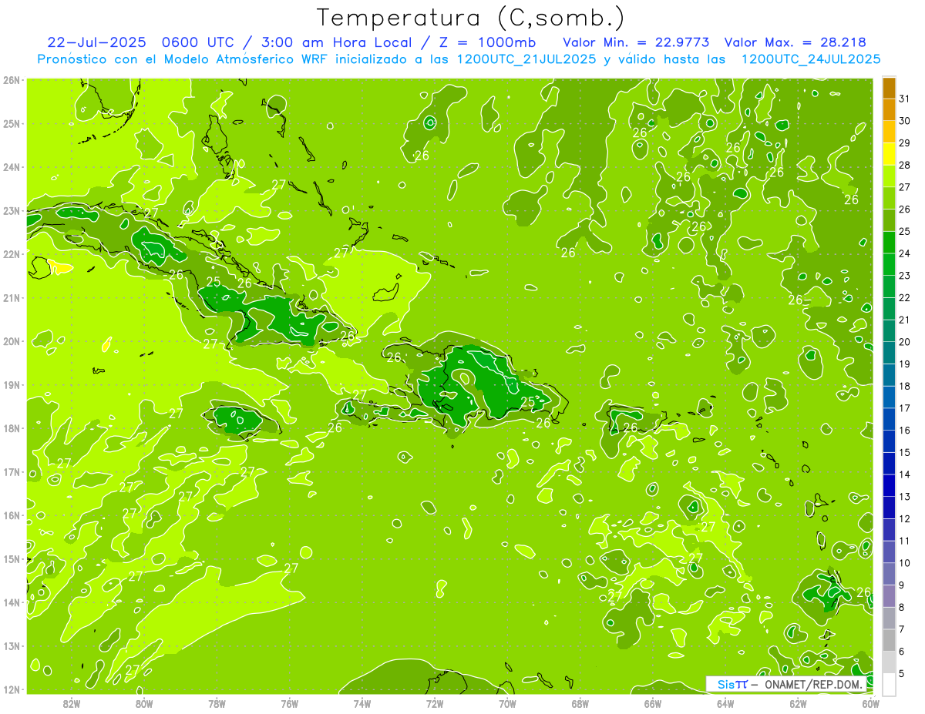The height and width of the screenshot is (714, 925).
Task: Click the '60W' longitude axis label
Action: pos(871,703)
